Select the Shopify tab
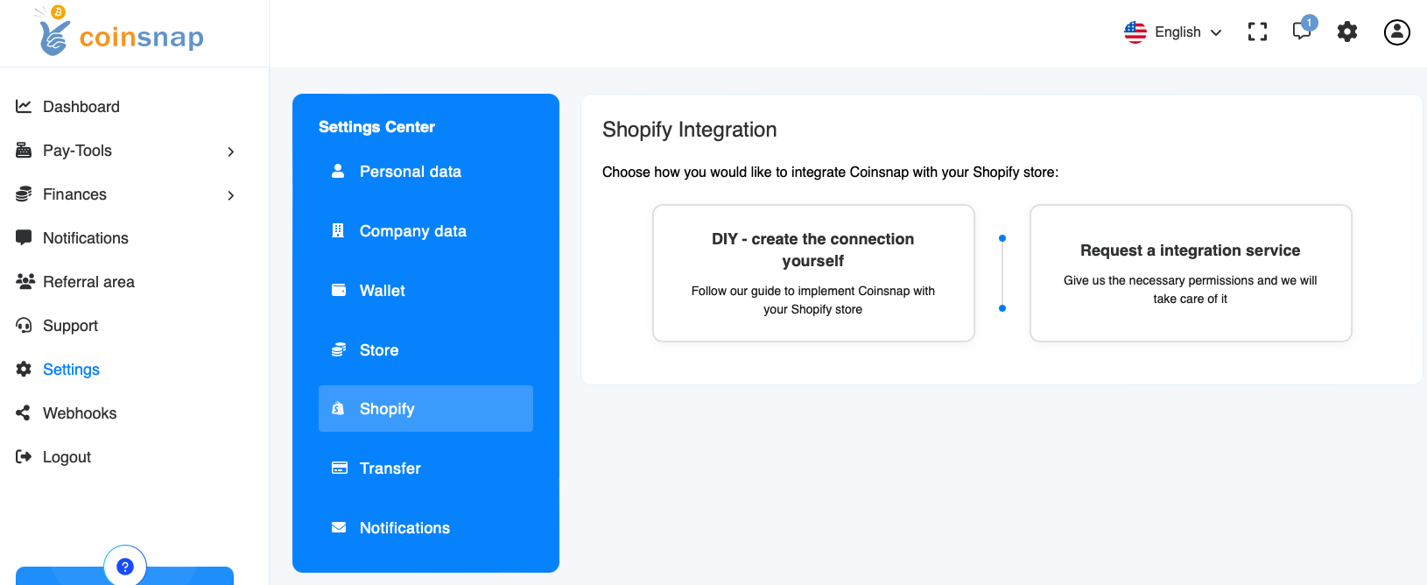 click(425, 409)
